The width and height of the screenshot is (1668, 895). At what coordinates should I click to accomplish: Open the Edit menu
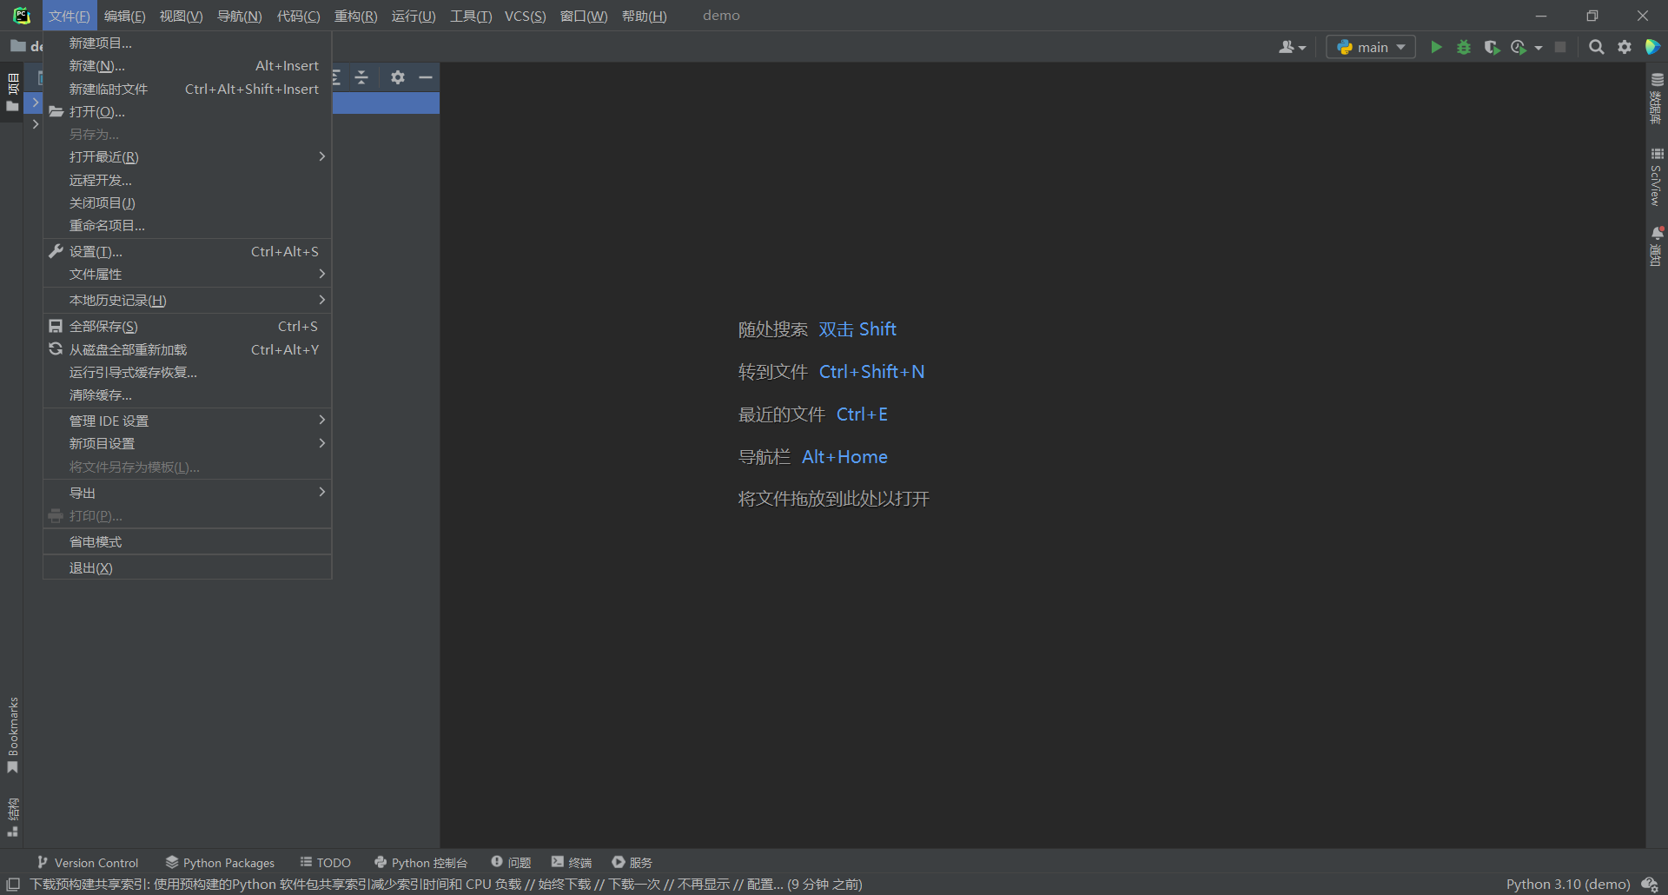pyautogui.click(x=124, y=16)
